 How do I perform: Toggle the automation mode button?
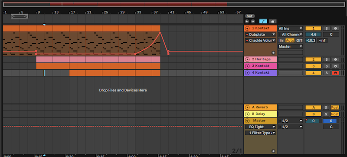pos(263,21)
